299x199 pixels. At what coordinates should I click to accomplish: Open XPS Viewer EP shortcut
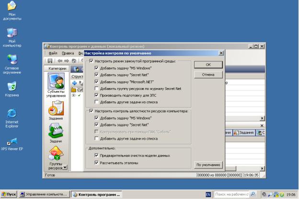[12, 144]
